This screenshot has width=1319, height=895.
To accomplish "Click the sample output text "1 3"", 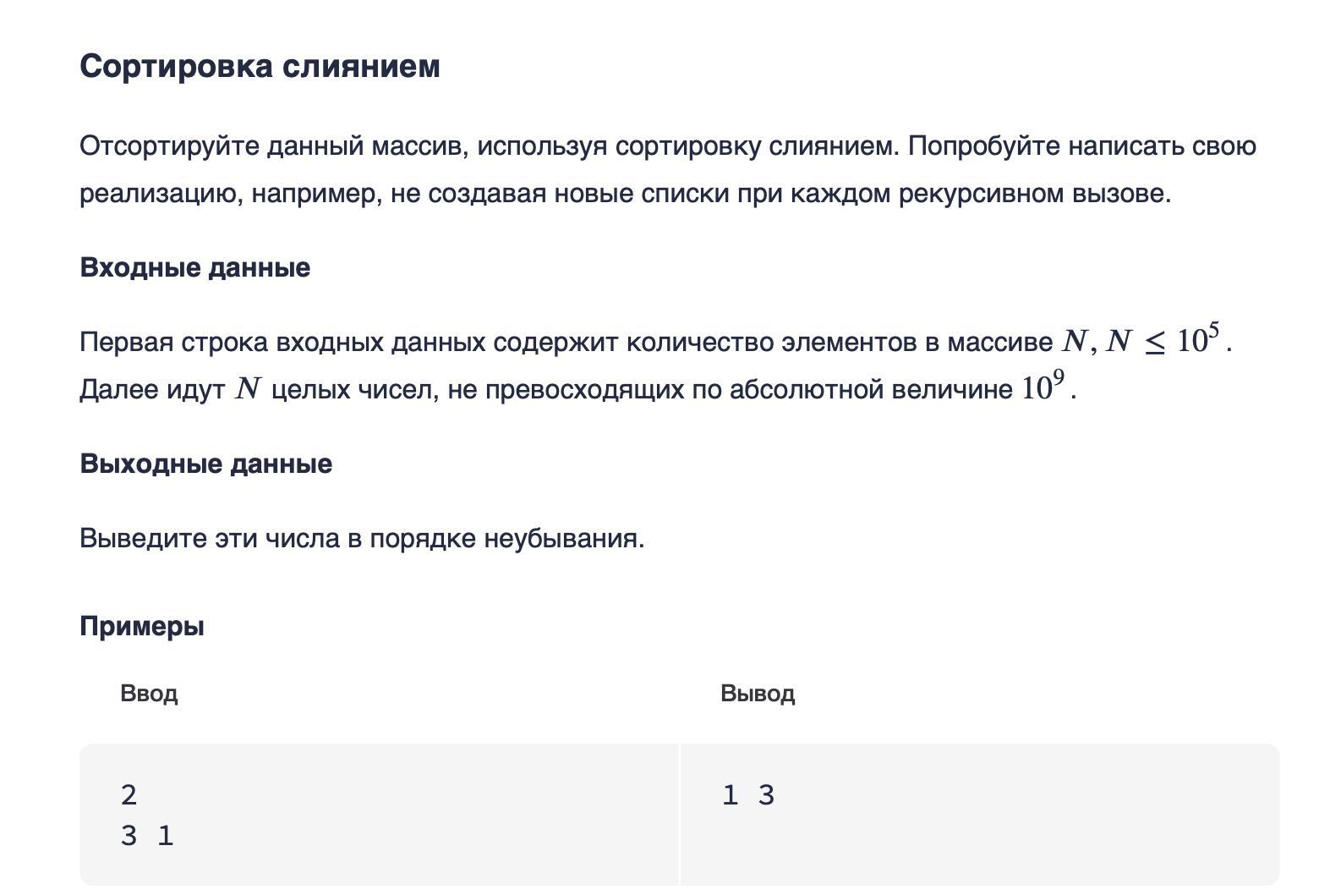I will (x=748, y=795).
